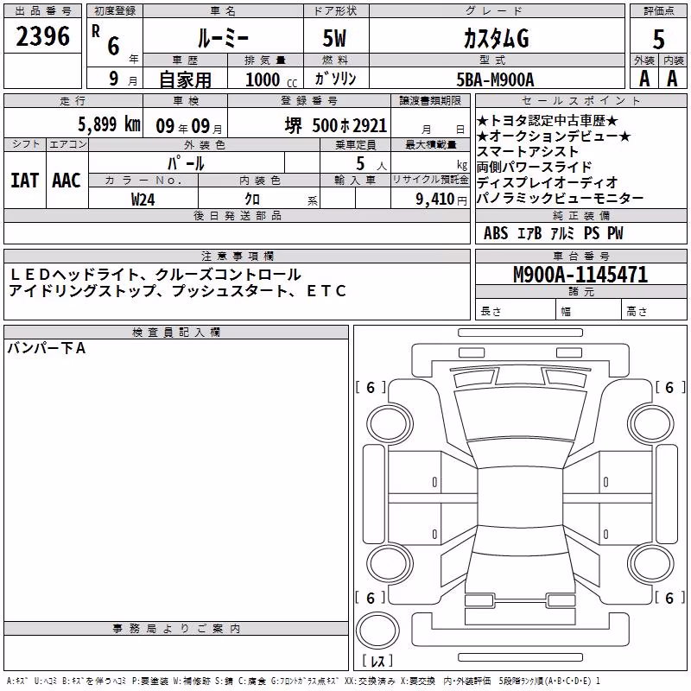Select sales point パノラミックビューモニター
The image size is (691, 691).
[560, 199]
